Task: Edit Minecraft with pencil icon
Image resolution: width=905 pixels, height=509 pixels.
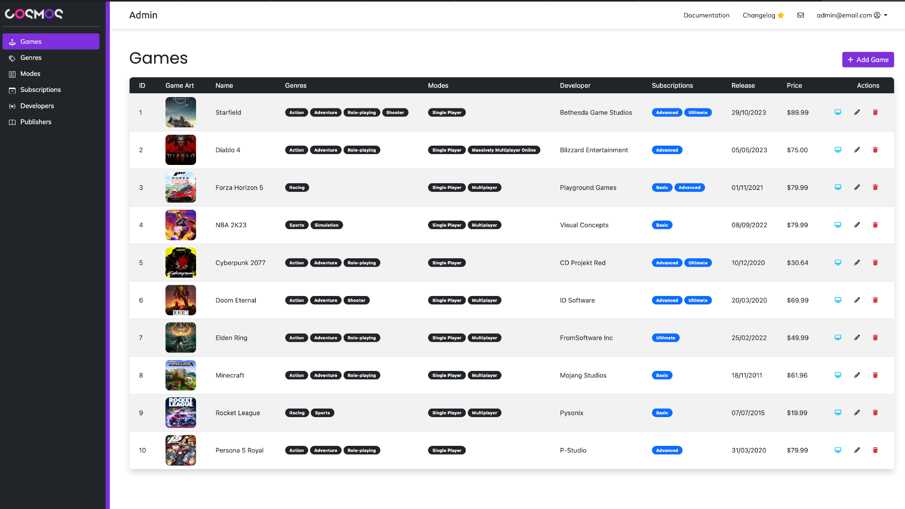Action: pyautogui.click(x=857, y=375)
